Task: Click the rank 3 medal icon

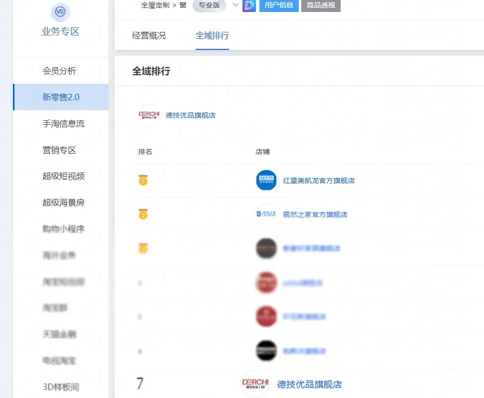Action: tap(143, 248)
